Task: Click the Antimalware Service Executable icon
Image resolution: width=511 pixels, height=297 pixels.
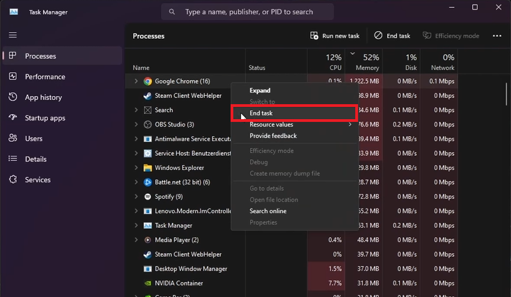Action: [x=147, y=139]
